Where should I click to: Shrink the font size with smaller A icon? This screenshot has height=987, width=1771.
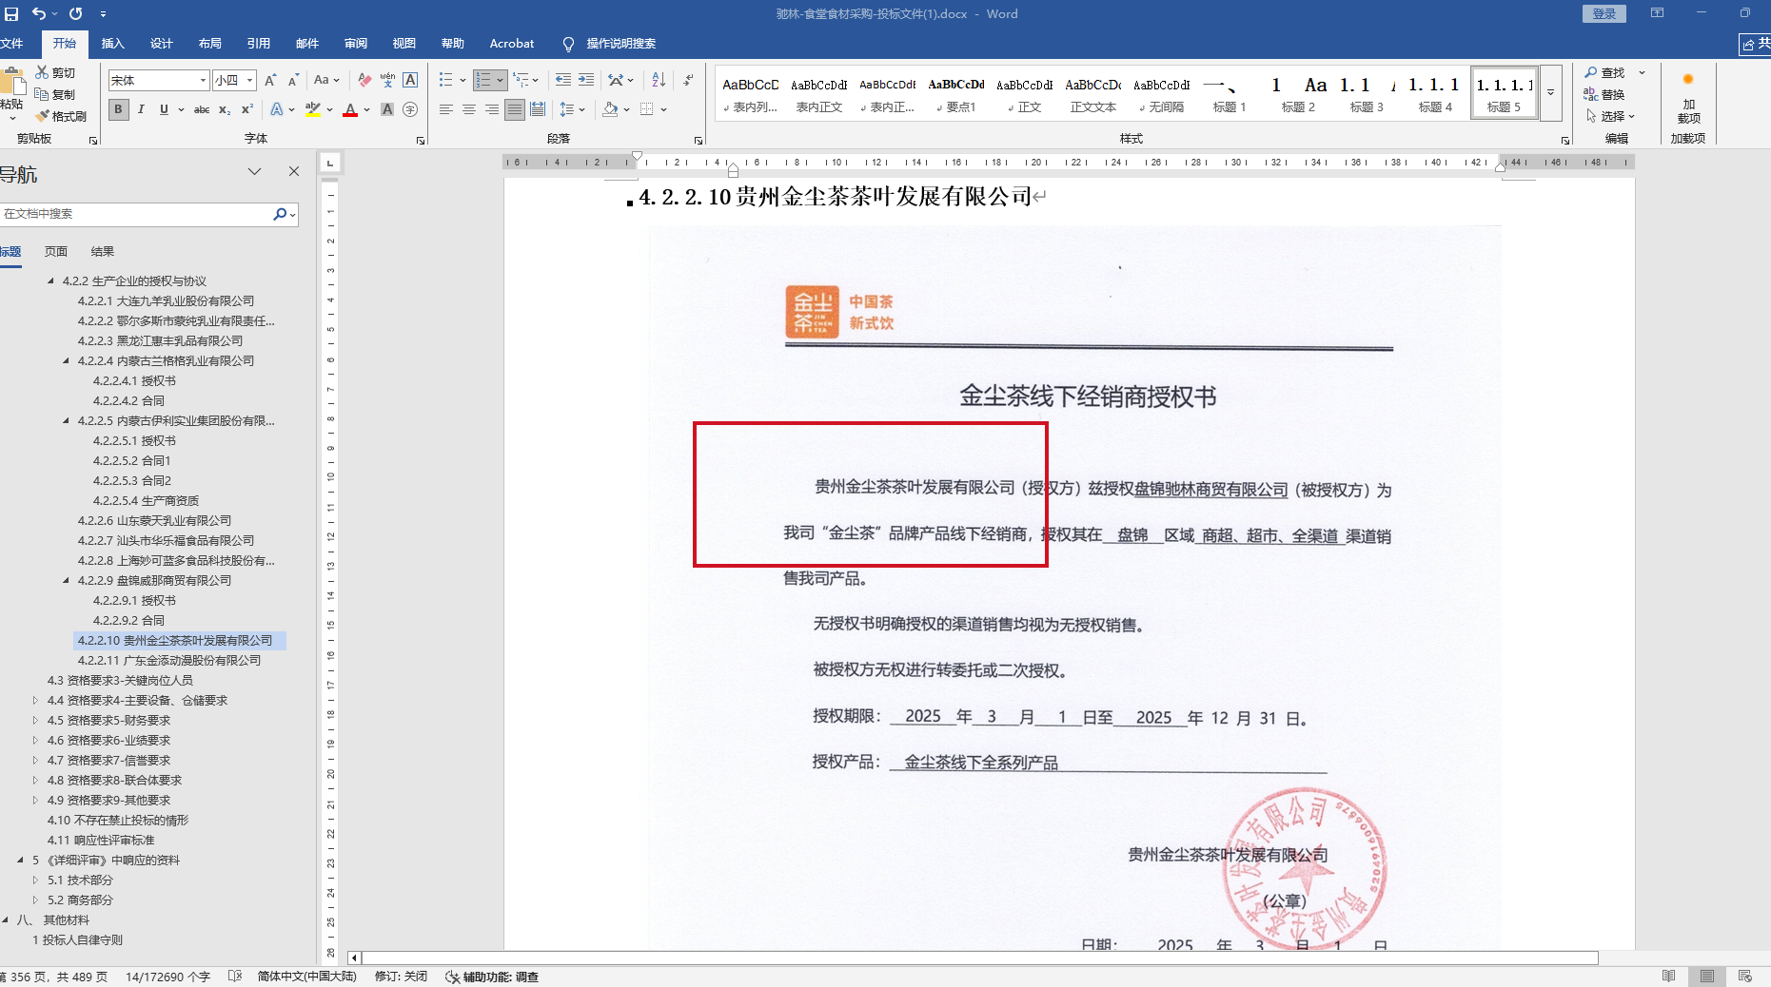coord(293,80)
